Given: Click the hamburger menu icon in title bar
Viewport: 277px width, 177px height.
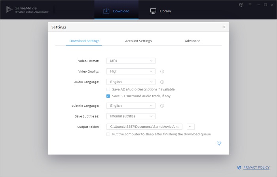Looking at the screenshot, I should click(x=250, y=5).
